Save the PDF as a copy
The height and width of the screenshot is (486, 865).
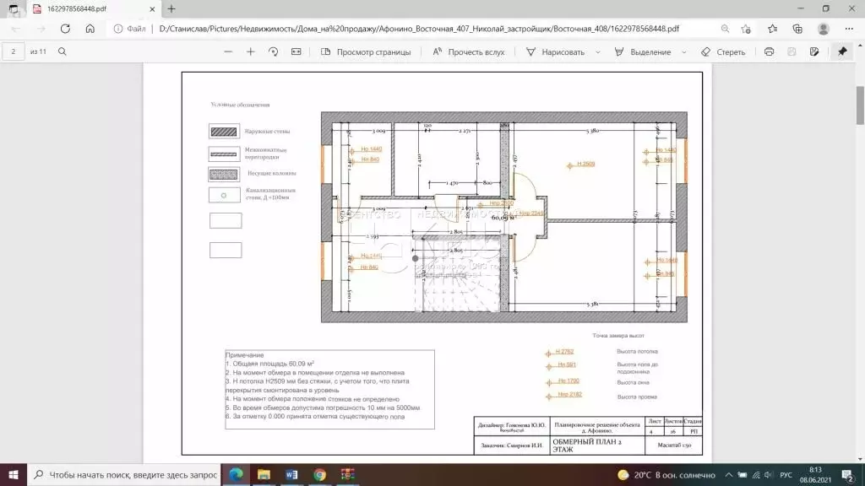click(x=814, y=51)
